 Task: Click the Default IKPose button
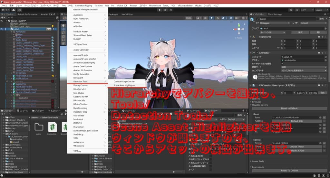[x=297, y=151]
